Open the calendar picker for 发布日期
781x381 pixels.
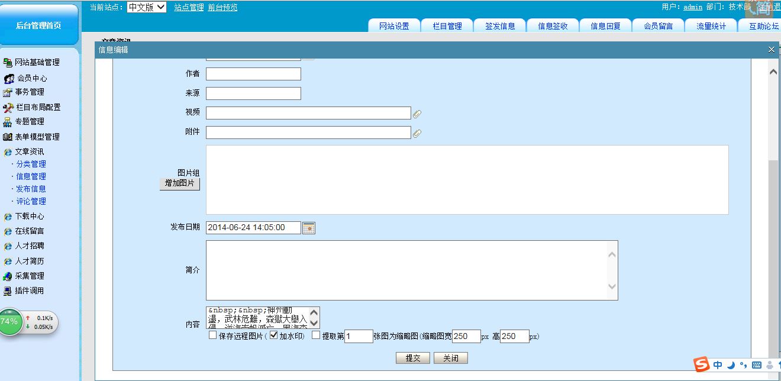point(309,228)
